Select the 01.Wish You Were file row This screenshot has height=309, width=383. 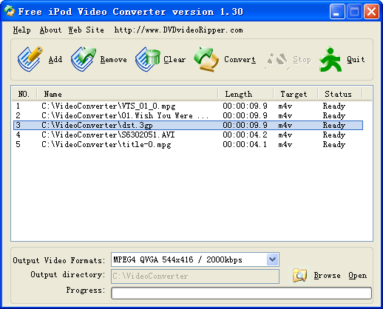tap(188, 115)
